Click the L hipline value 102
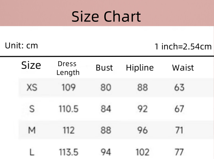 tap(142, 152)
